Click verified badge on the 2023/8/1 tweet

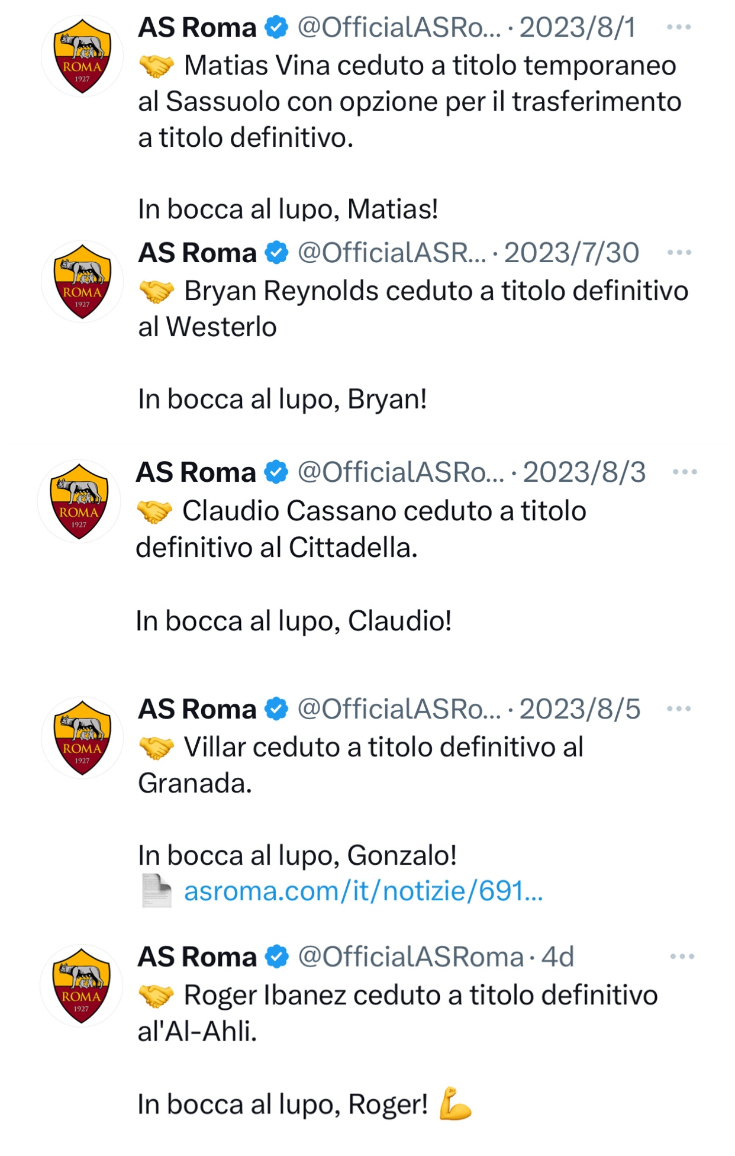[276, 27]
